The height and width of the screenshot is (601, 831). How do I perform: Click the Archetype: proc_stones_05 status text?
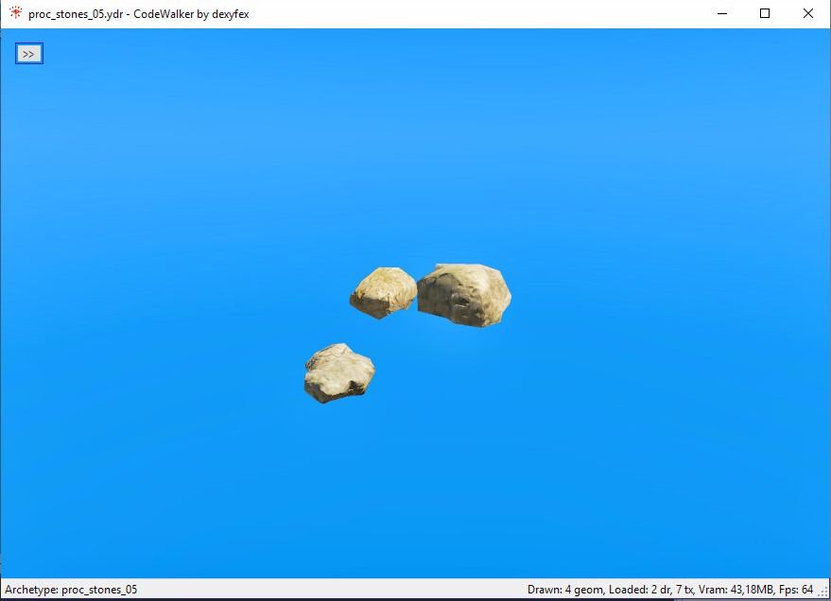point(71,590)
